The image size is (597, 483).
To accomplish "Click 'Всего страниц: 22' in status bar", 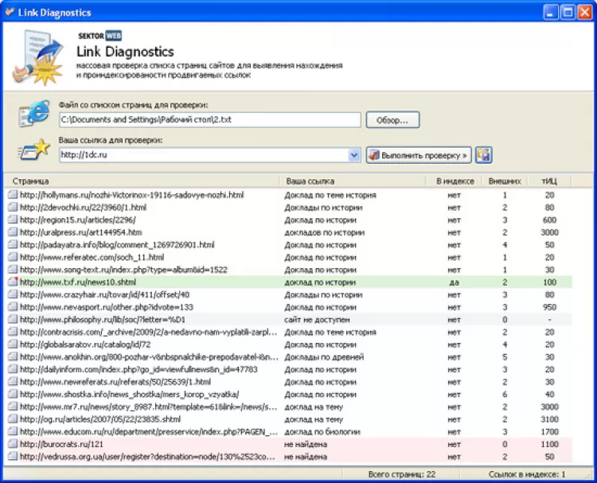I will [x=402, y=474].
